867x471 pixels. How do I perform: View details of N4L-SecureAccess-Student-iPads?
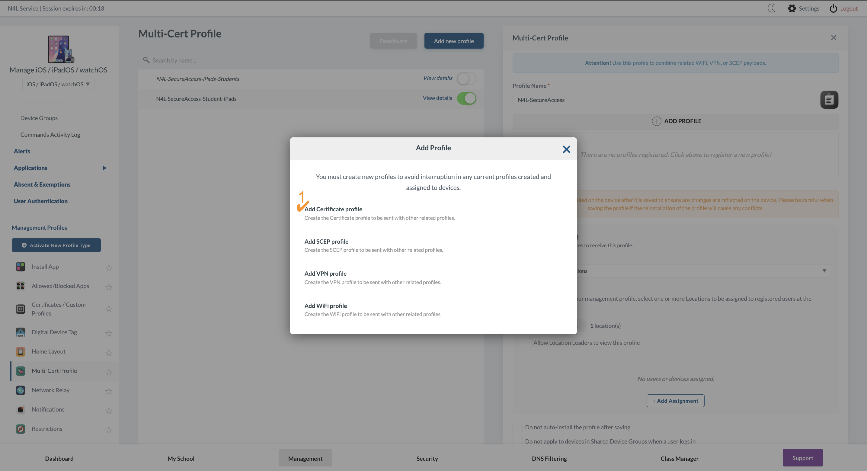437,98
